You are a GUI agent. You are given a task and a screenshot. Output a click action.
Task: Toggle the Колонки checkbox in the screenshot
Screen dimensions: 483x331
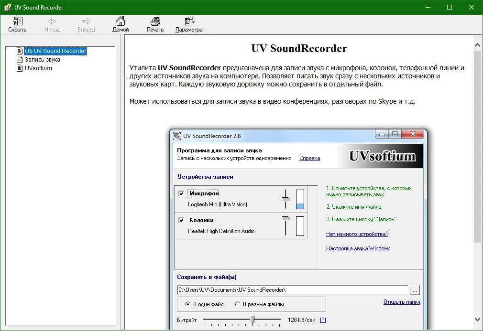pos(181,220)
